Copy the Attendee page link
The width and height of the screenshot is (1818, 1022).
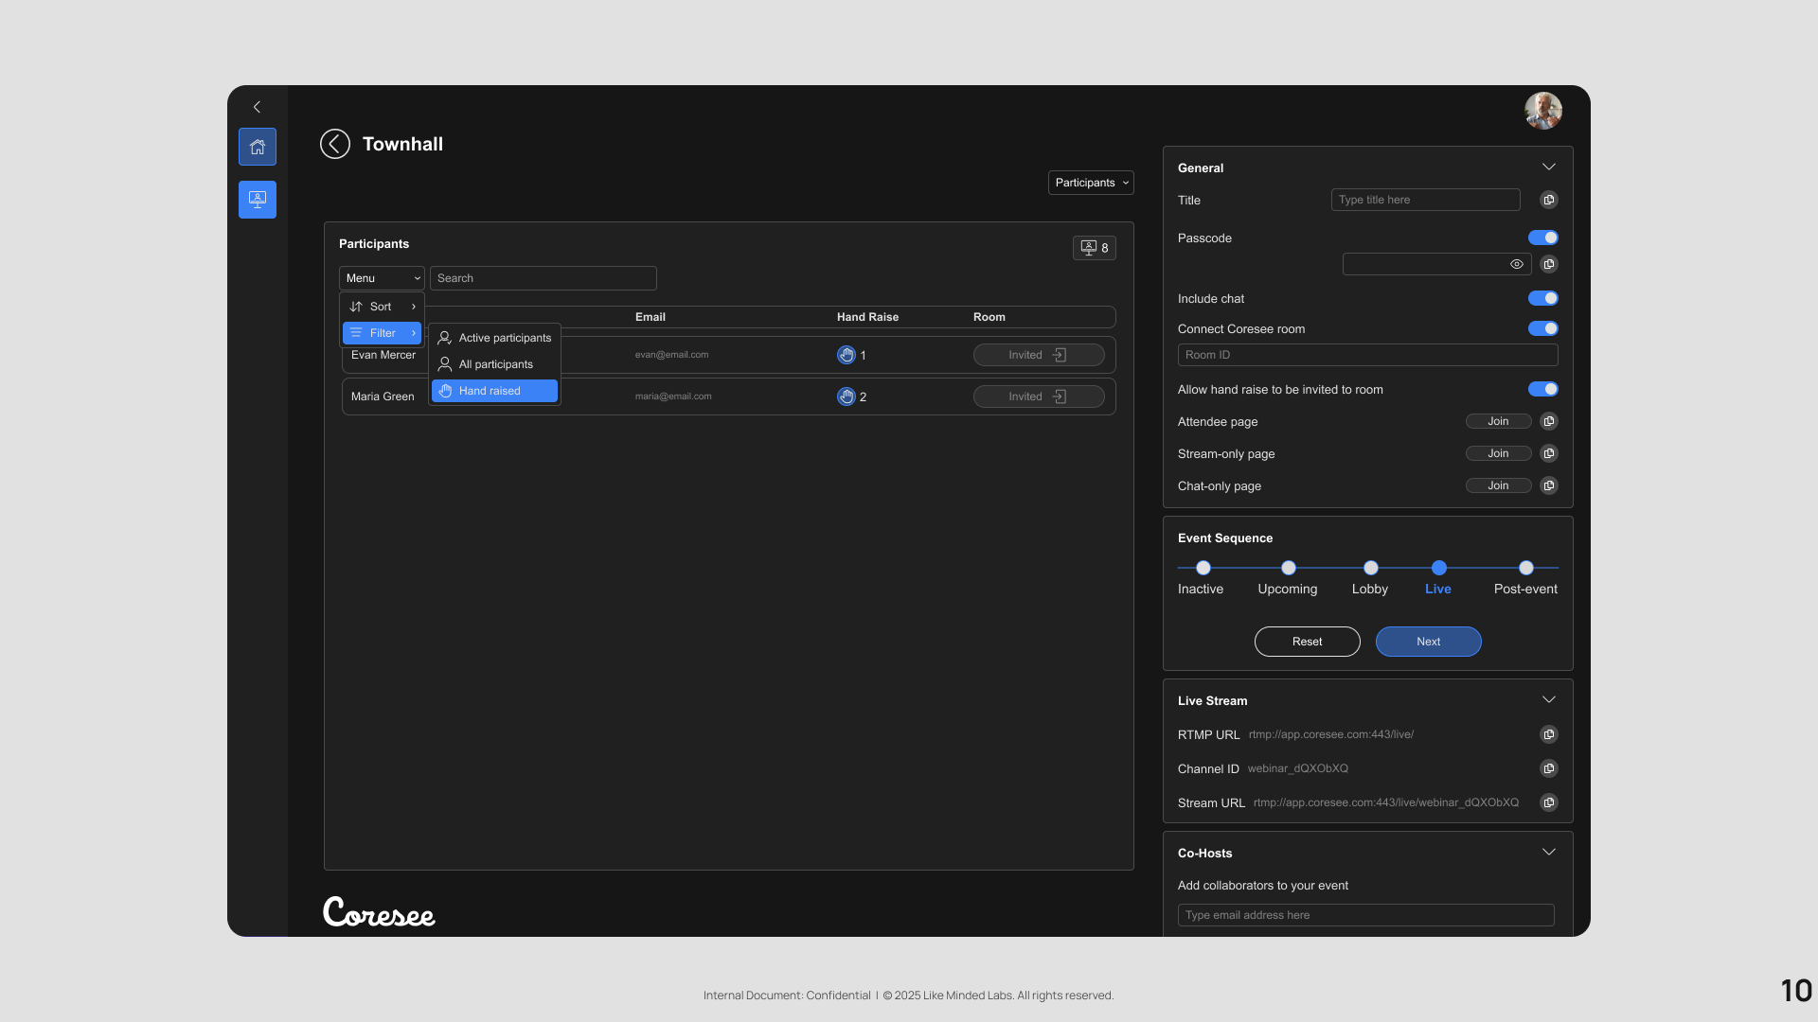(1549, 421)
